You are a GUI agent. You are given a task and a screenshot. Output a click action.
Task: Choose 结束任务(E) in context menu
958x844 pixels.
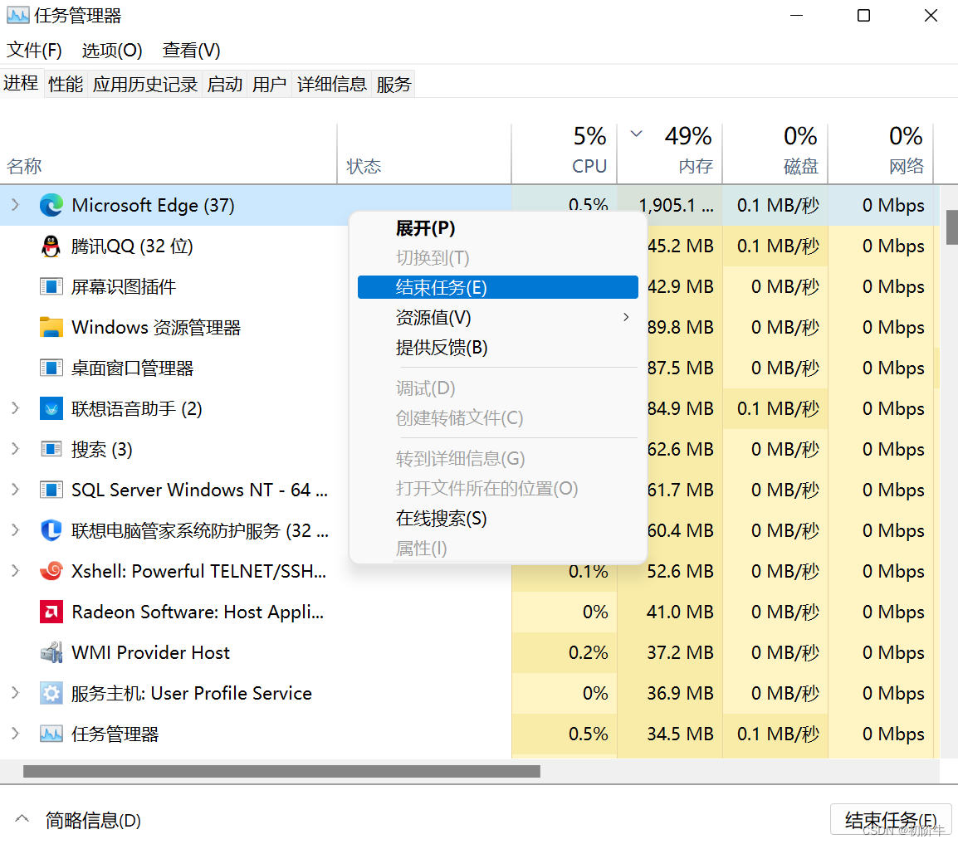[497, 287]
